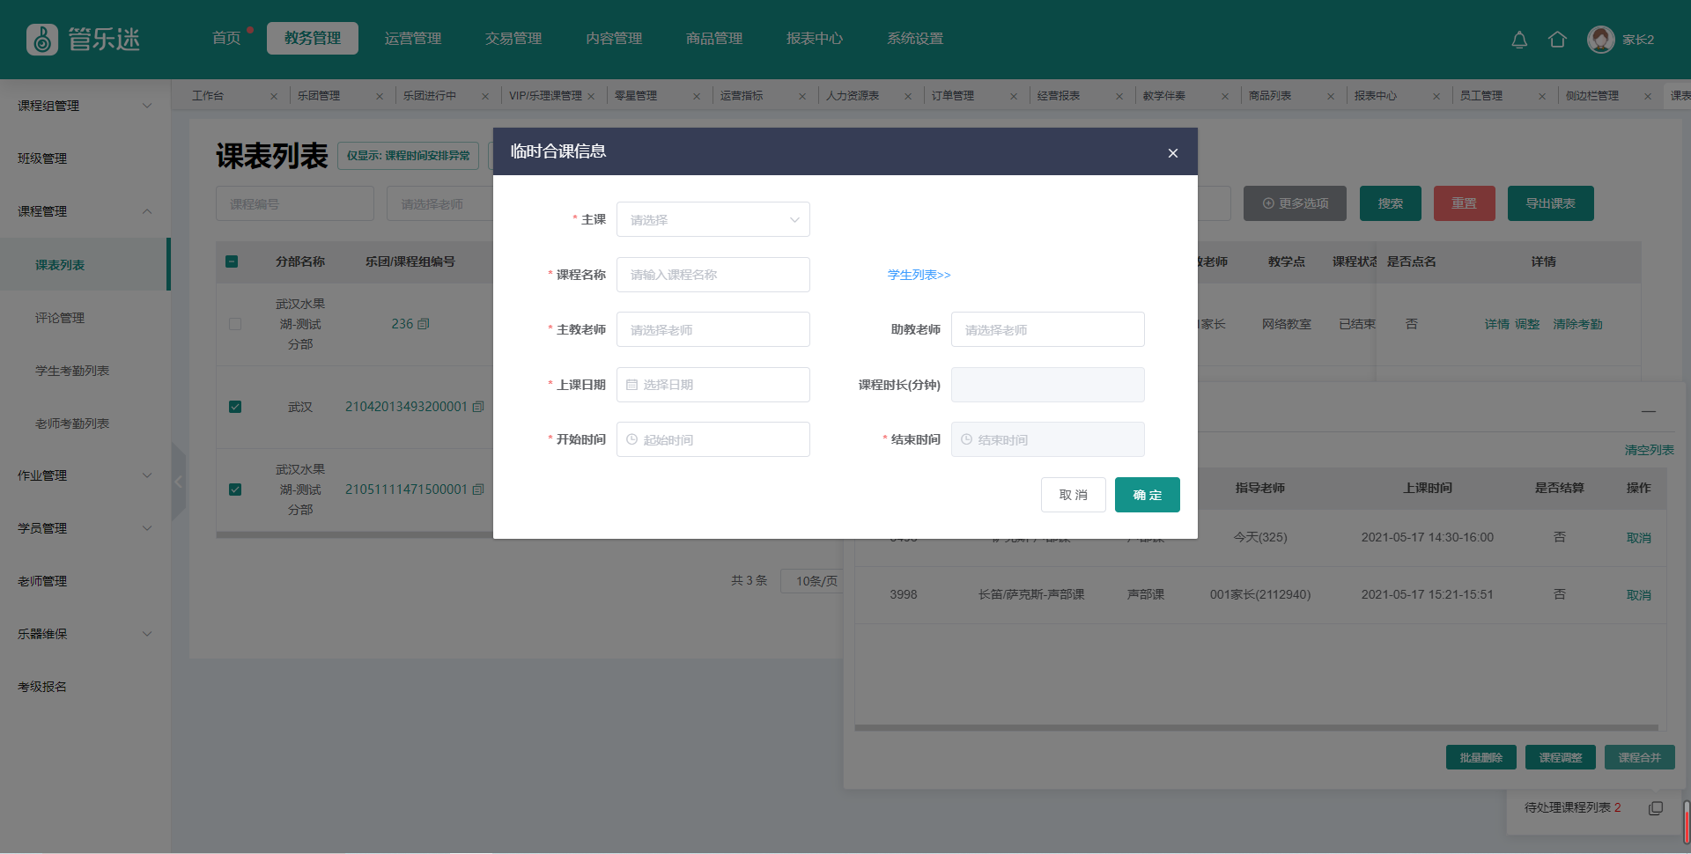Click the notification bell icon
The image size is (1691, 854).
1519,40
